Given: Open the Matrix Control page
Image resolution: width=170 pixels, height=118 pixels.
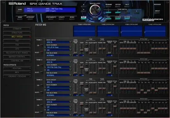Looking at the screenshot, I should pos(17,57).
